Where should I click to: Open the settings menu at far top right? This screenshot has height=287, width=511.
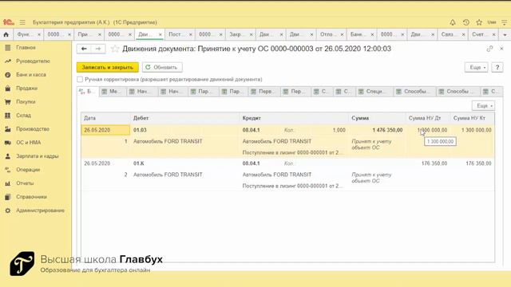click(504, 22)
